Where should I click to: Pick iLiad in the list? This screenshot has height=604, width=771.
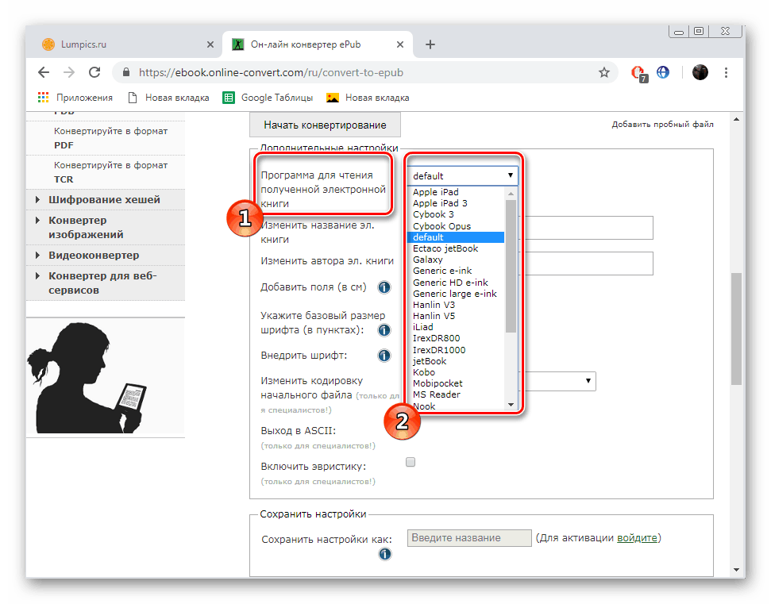coord(456,327)
